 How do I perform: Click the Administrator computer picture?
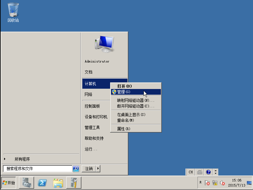coord(104,44)
